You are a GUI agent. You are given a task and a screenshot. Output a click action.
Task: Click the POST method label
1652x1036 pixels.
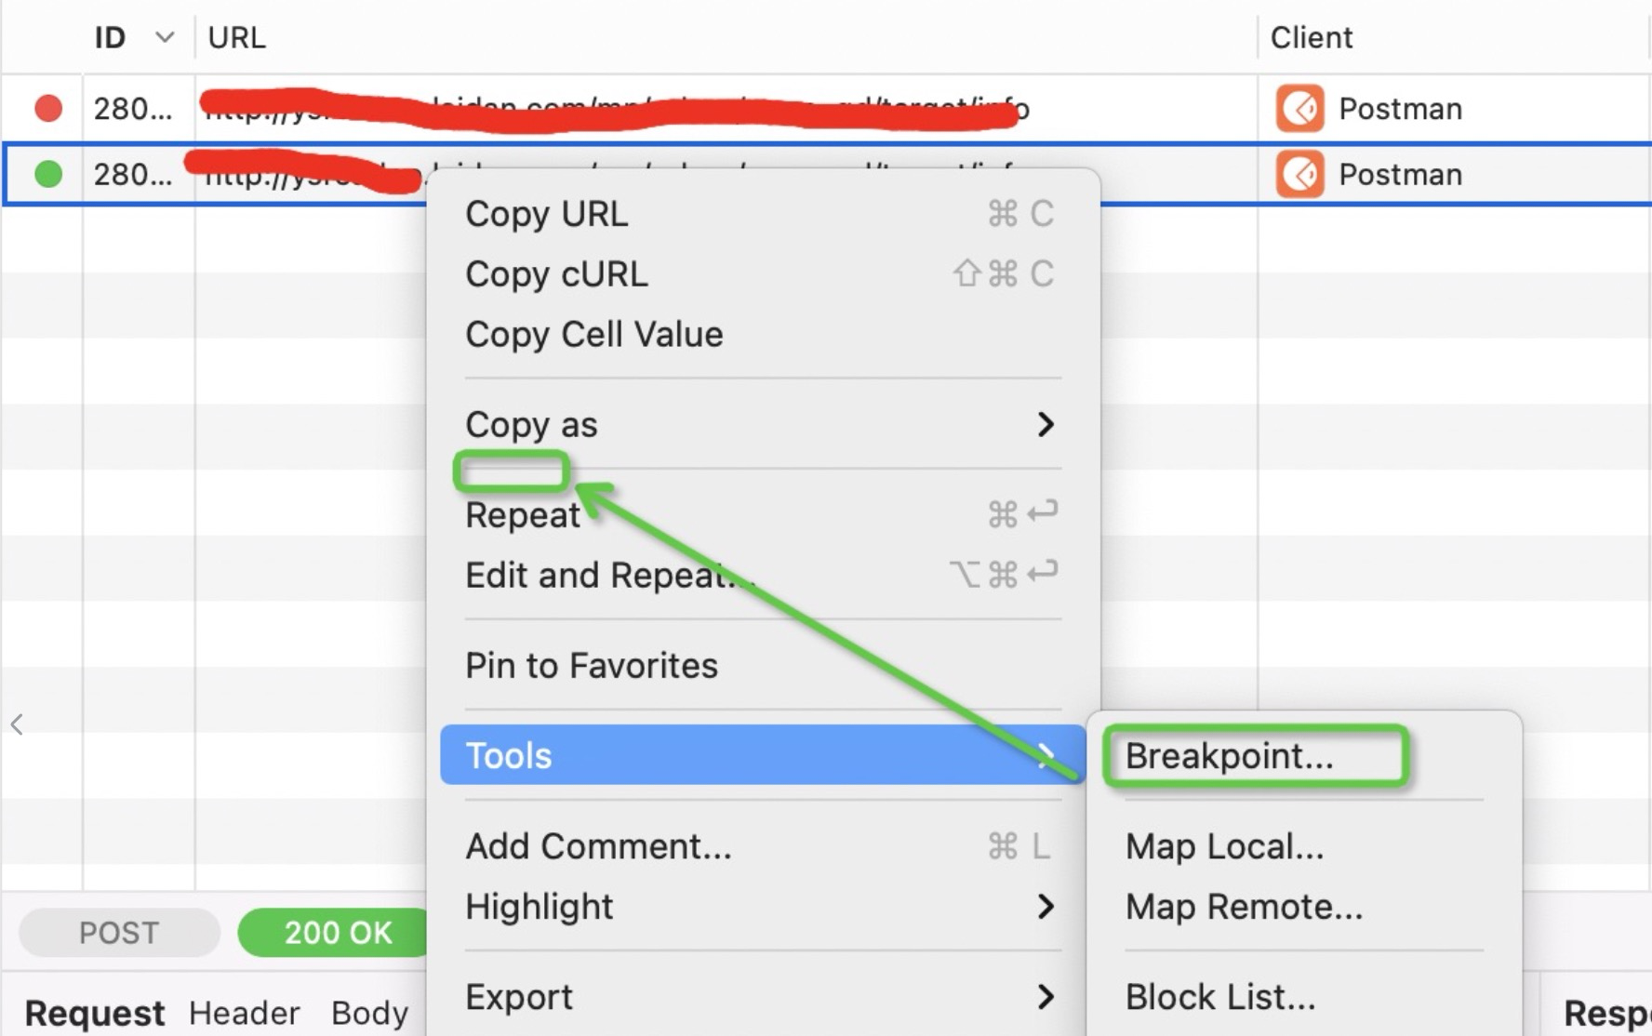[118, 932]
